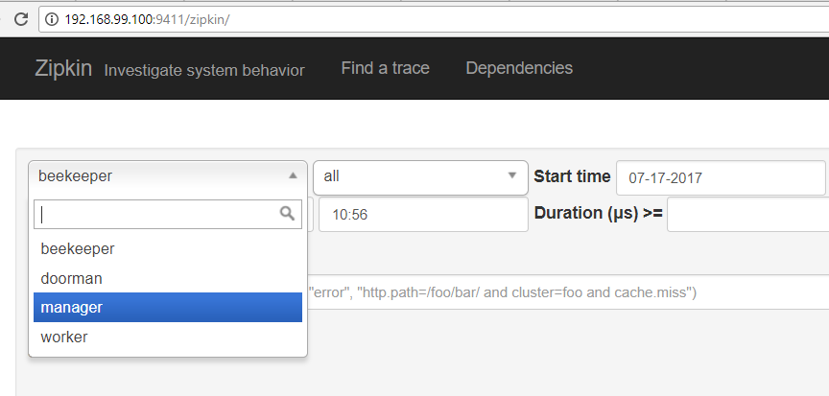Collapse the beekeeper service dropdown

pos(168,176)
